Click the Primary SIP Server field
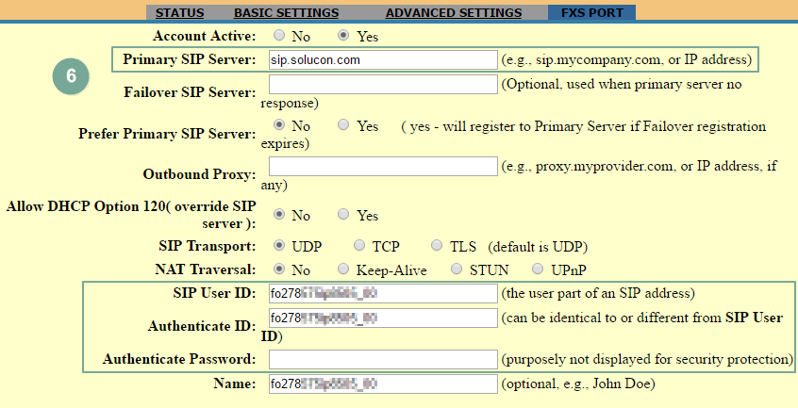 coord(382,60)
